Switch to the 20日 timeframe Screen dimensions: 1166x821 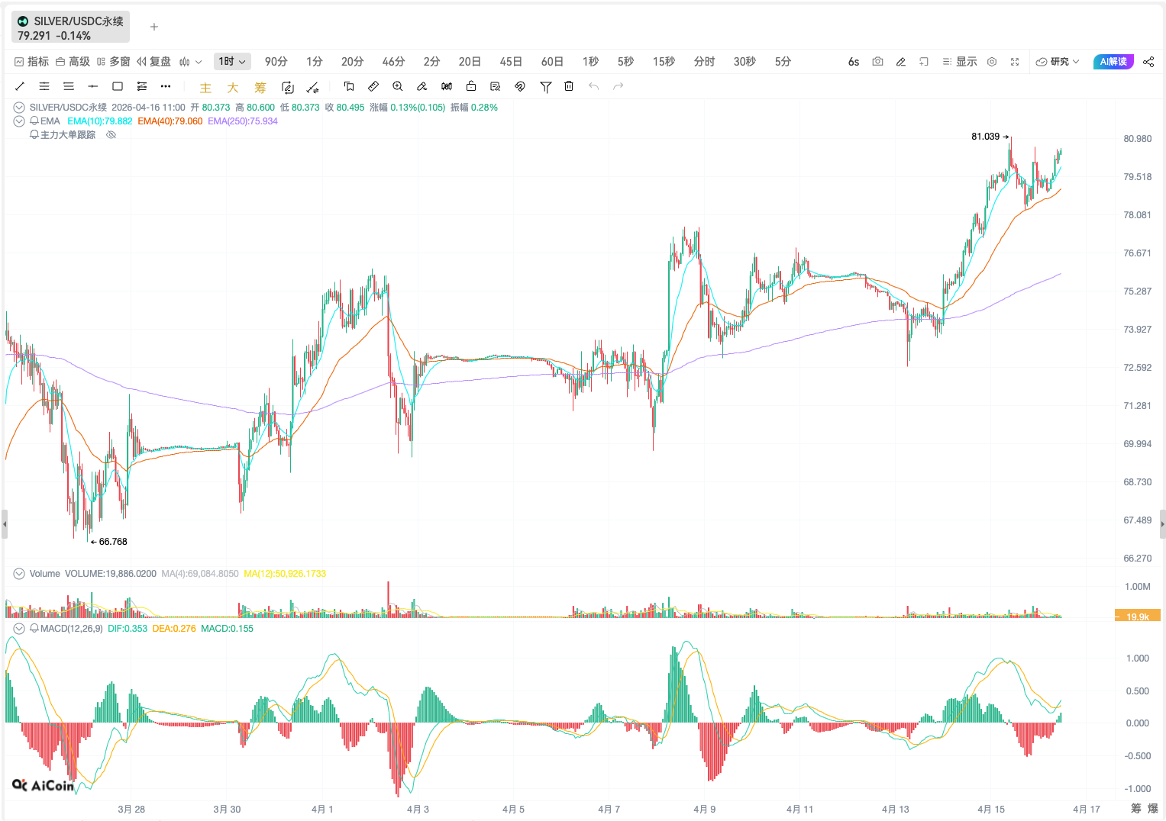[470, 62]
